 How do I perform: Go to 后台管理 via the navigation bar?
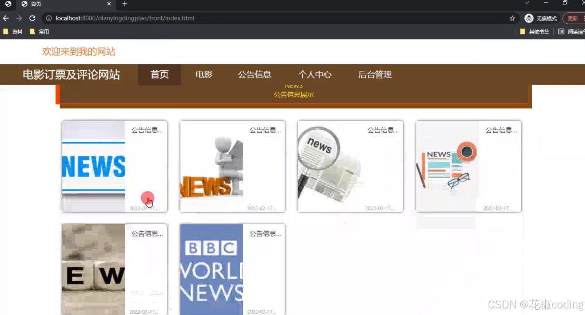point(375,74)
